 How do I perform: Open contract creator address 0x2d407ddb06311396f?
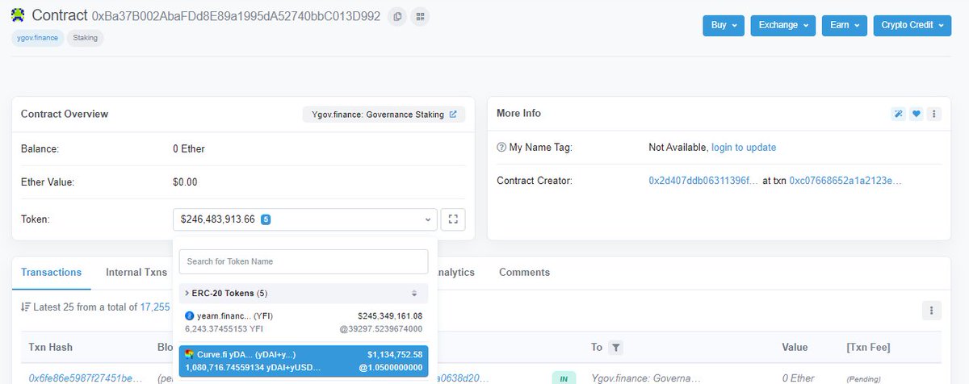703,181
